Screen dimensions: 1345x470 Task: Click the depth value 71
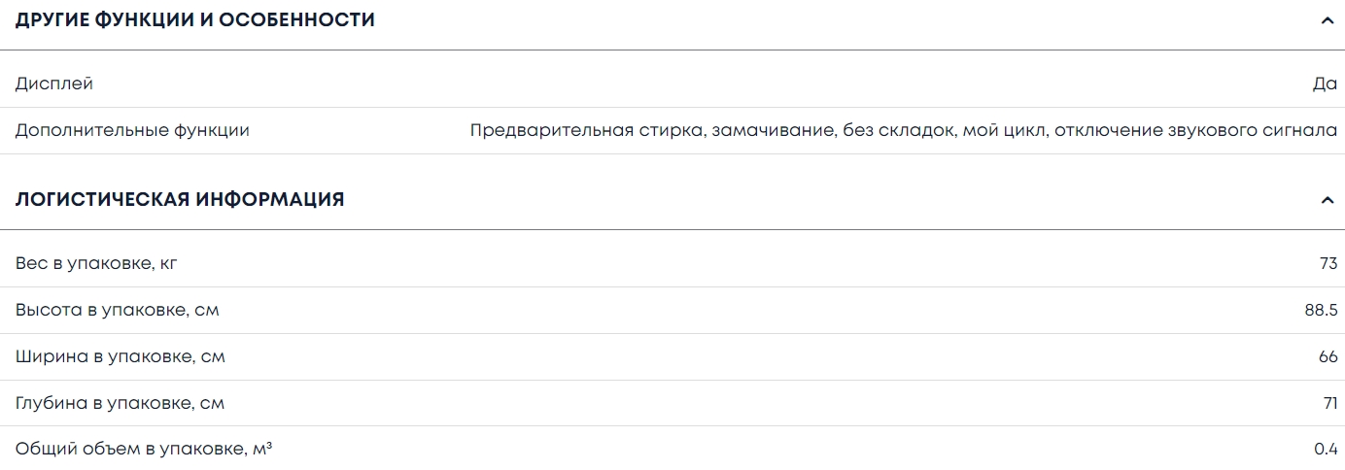point(1329,403)
